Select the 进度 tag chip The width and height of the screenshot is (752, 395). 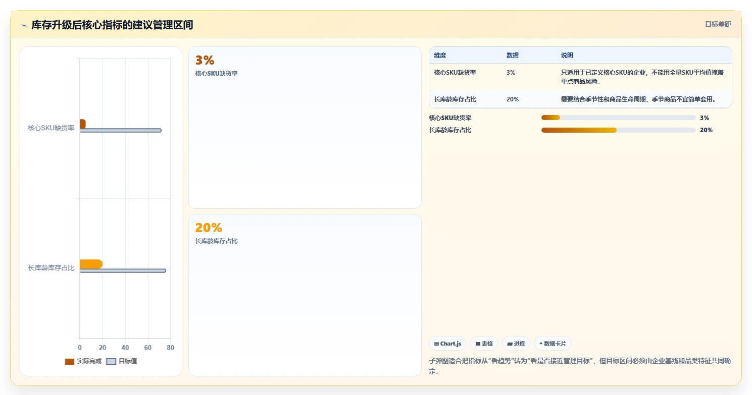[x=516, y=344]
